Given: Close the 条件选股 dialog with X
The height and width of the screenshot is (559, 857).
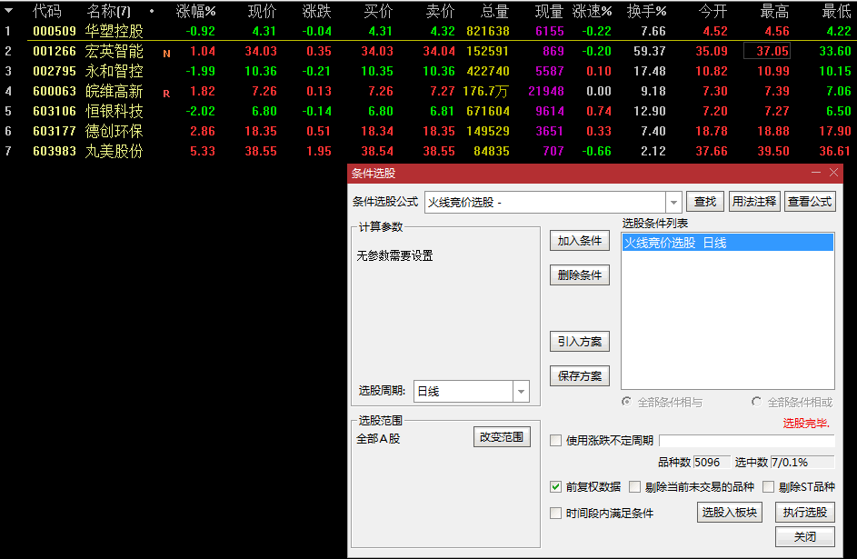Looking at the screenshot, I should pyautogui.click(x=833, y=173).
